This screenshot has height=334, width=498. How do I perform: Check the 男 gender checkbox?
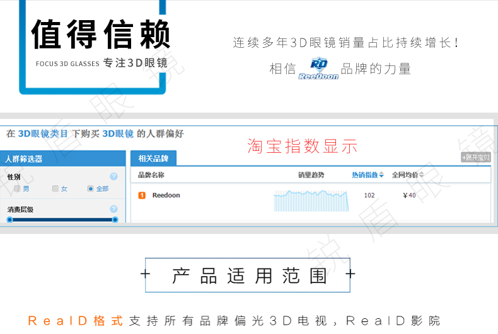click(x=17, y=189)
